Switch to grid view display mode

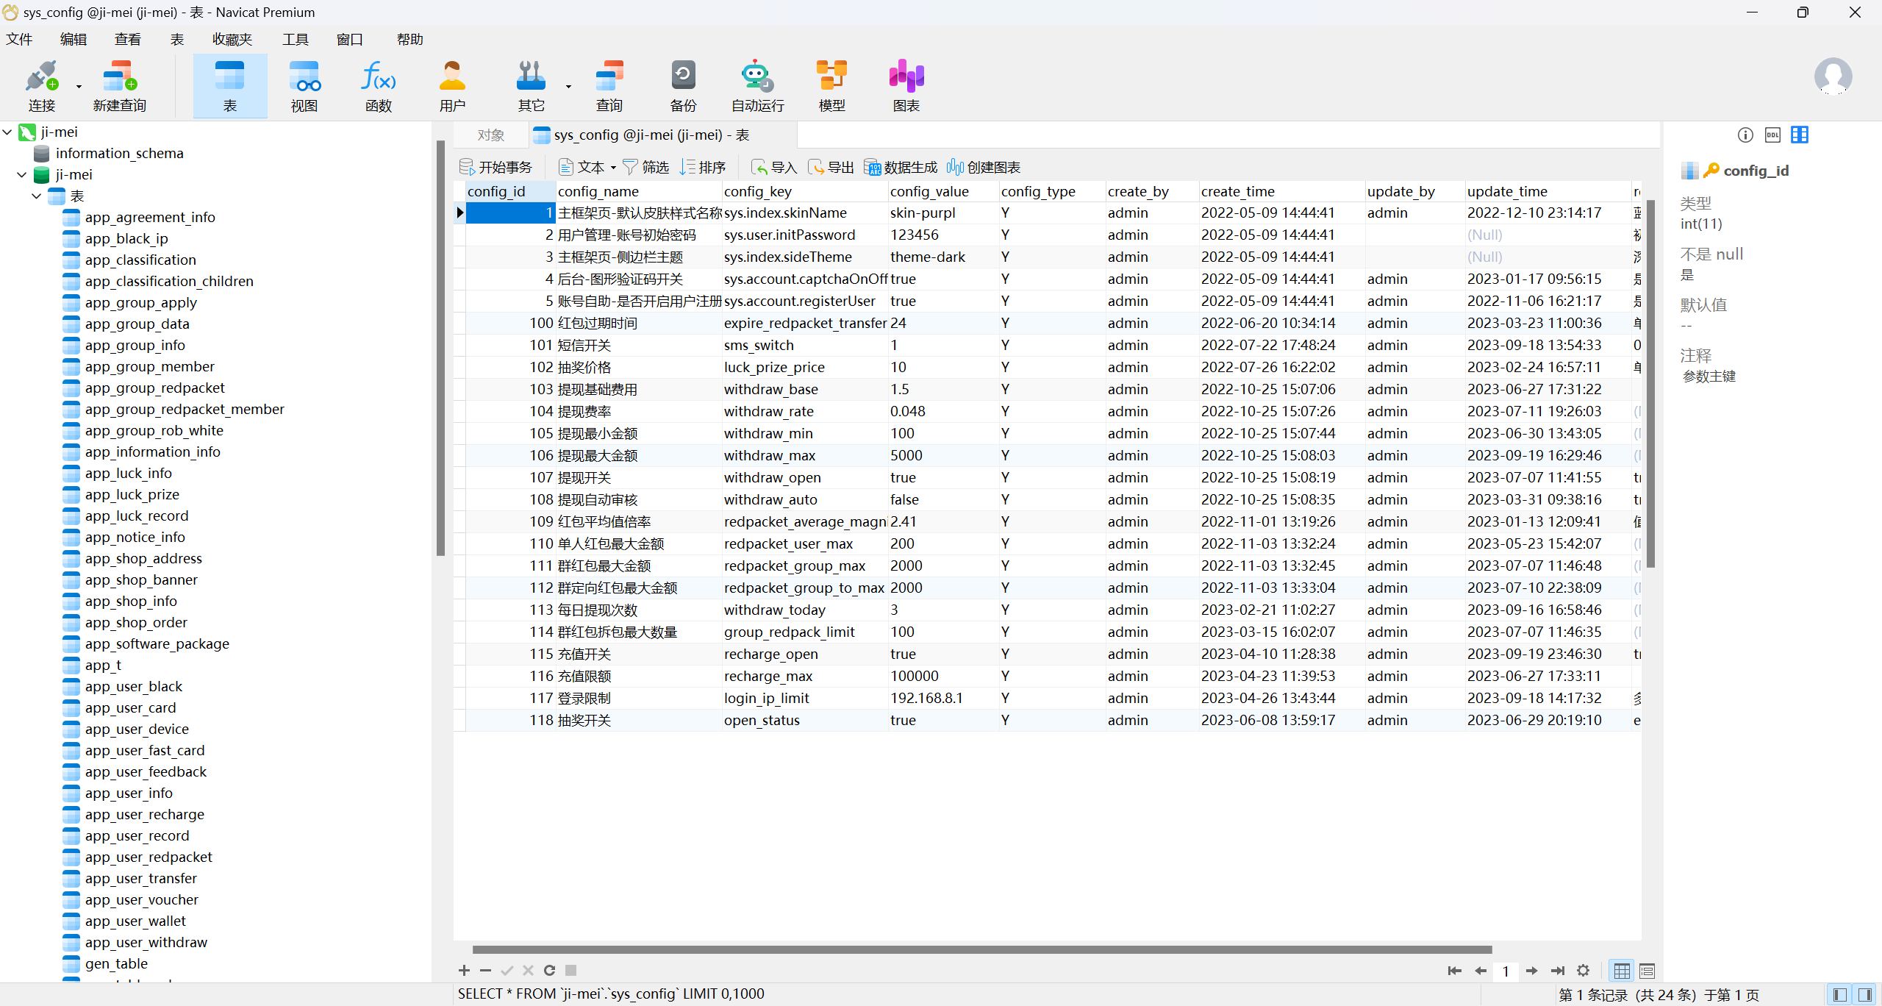[1622, 971]
